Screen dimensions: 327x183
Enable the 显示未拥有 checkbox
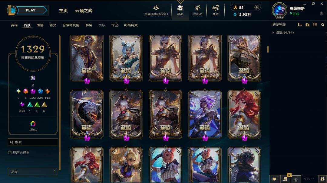[x=10, y=153]
